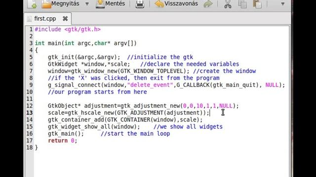The width and height of the screenshot is (316, 177).
Task: Click 'int main(int argc,char* argv[])' line
Action: tap(85, 43)
